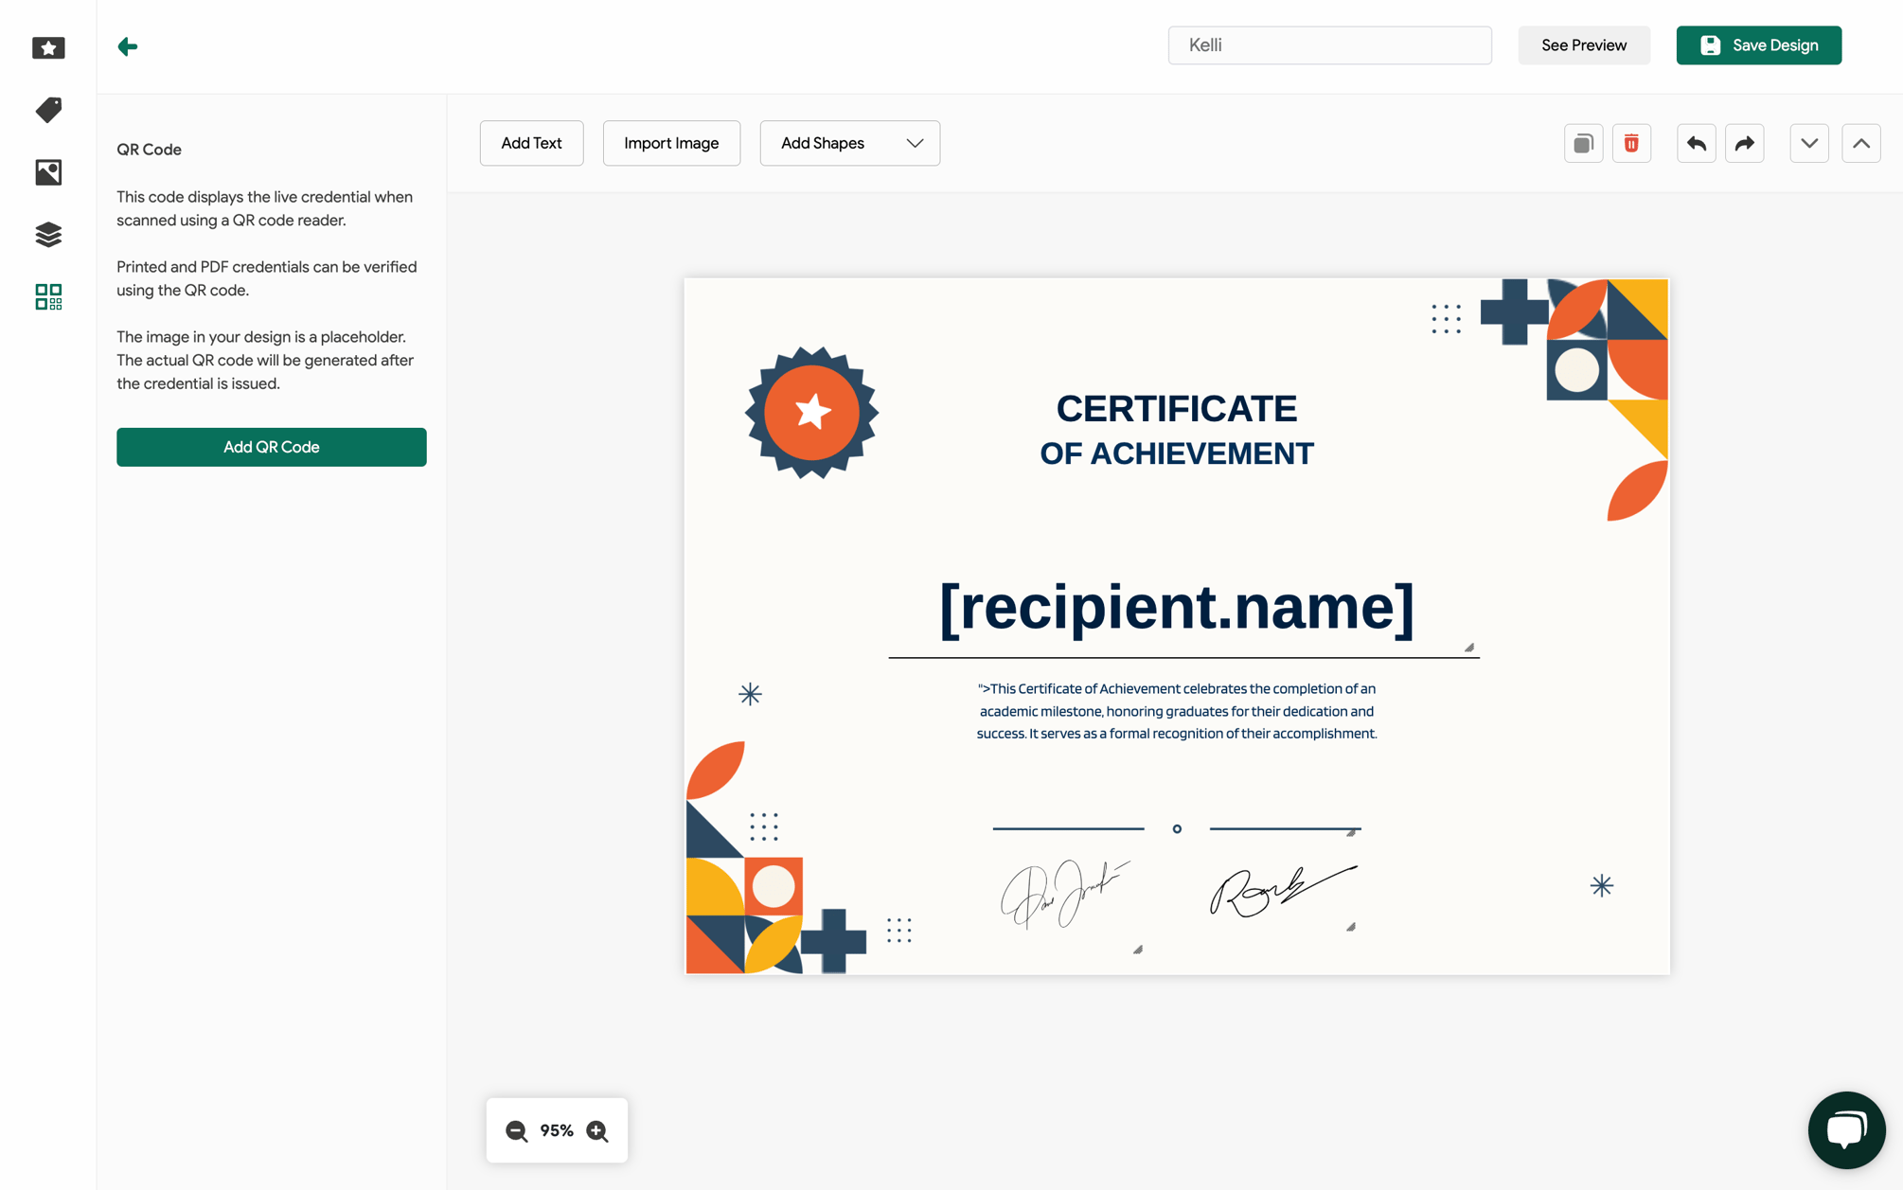Zoom in on the canvas
1903x1190 pixels.
[597, 1130]
